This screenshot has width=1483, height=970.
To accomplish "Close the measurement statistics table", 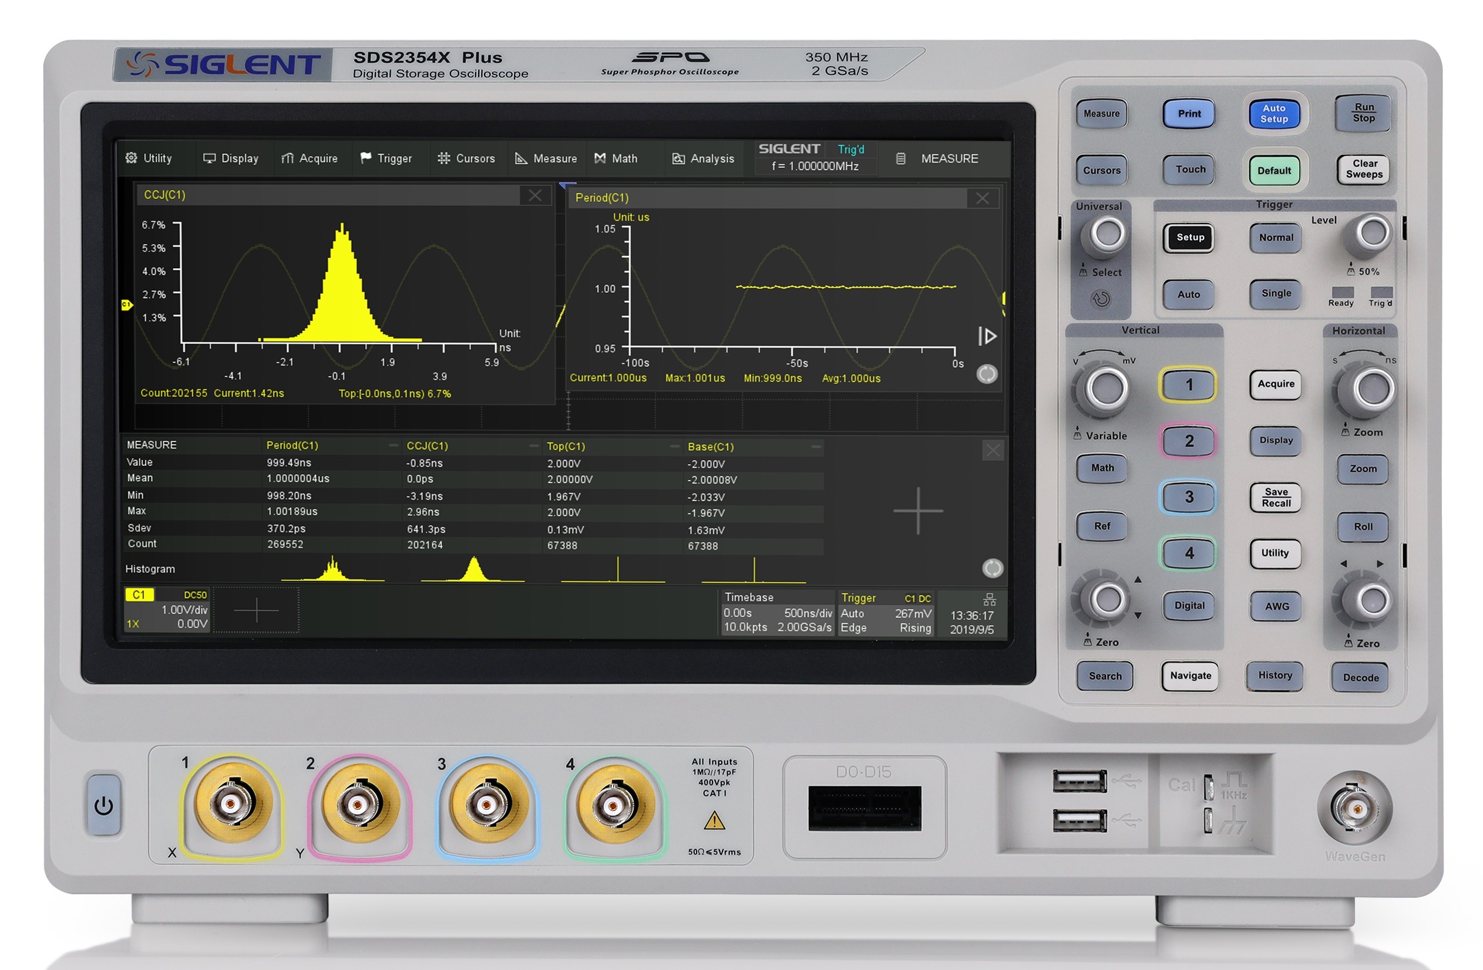I will (x=993, y=450).
